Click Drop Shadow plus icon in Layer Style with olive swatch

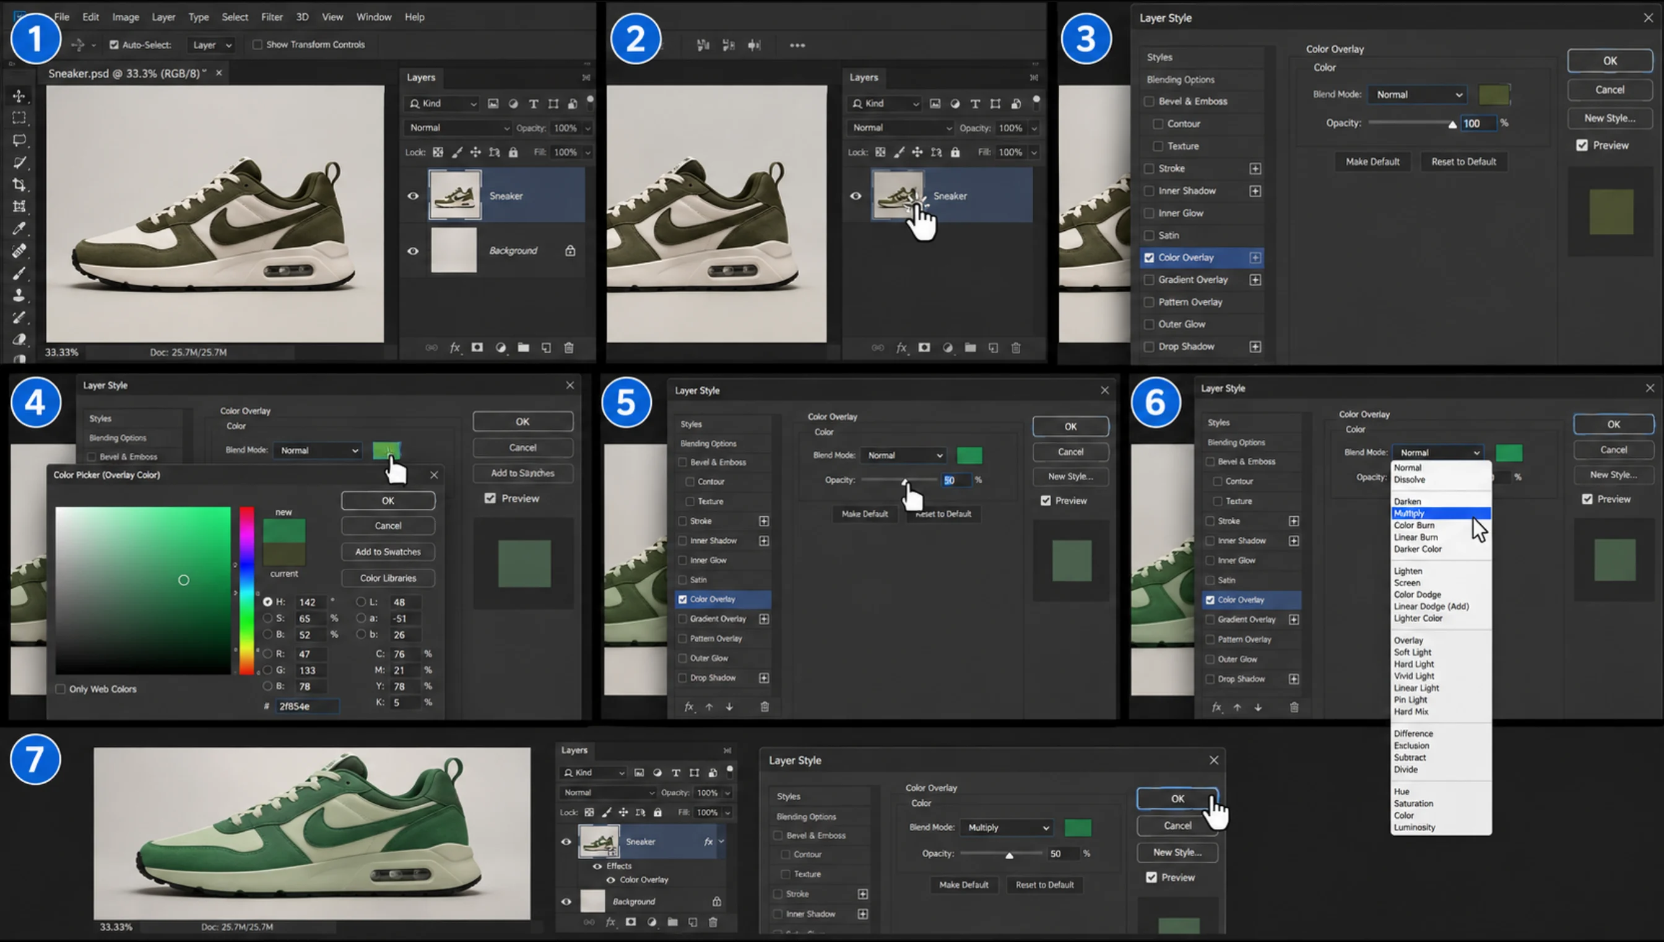coord(1255,347)
